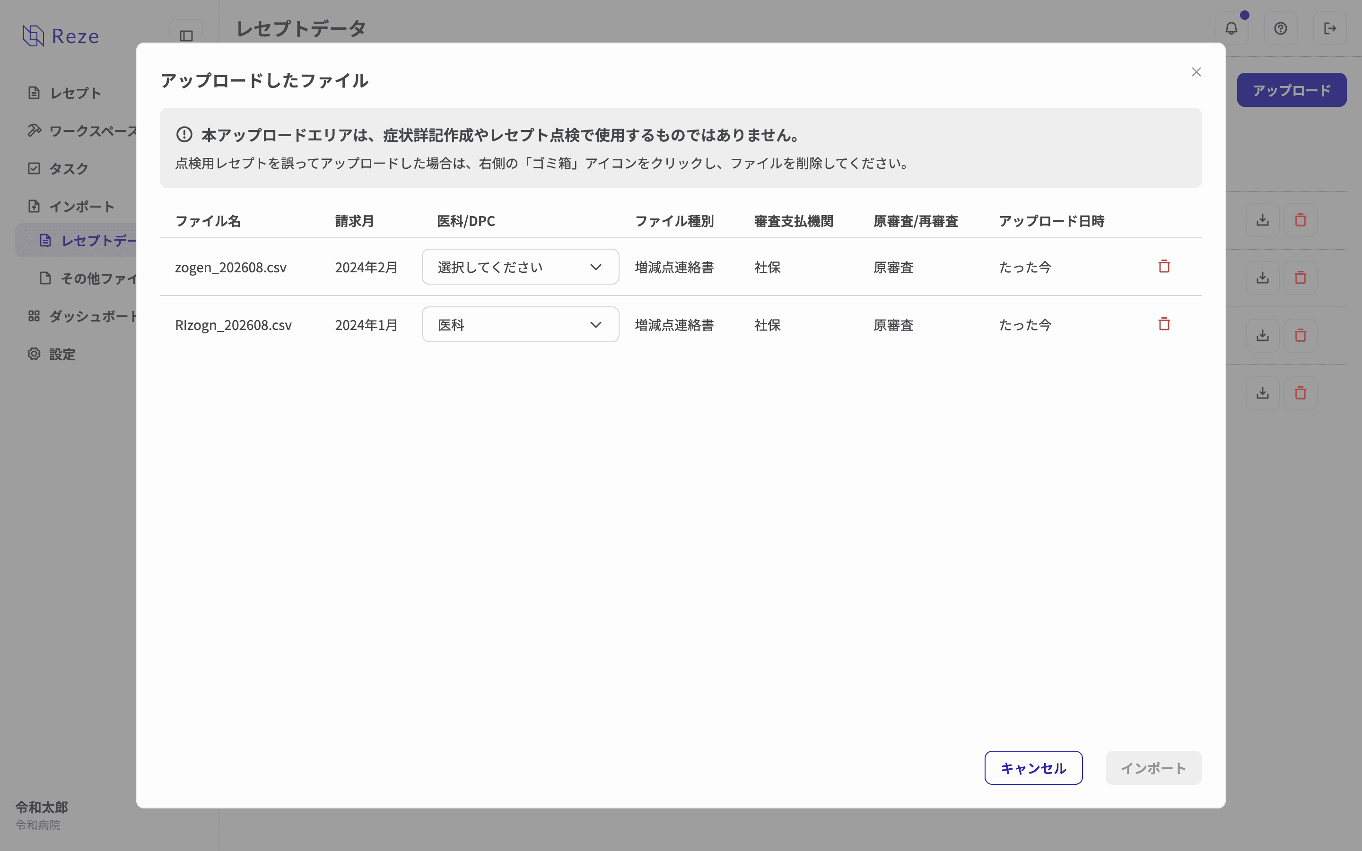Download the second background list row

coord(1262,278)
